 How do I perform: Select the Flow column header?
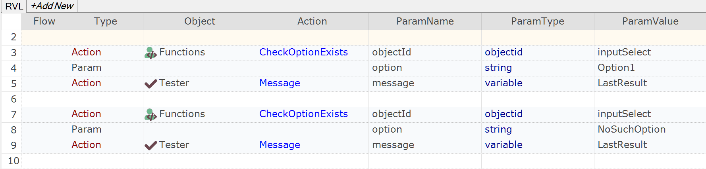tap(44, 21)
